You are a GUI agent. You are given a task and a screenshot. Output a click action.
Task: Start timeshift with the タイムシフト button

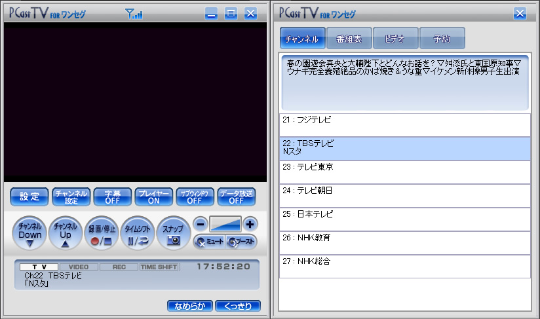point(138,233)
